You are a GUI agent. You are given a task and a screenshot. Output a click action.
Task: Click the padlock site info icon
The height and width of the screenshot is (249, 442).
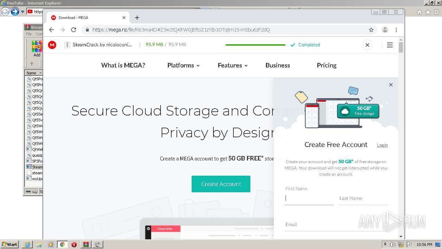coord(87,30)
